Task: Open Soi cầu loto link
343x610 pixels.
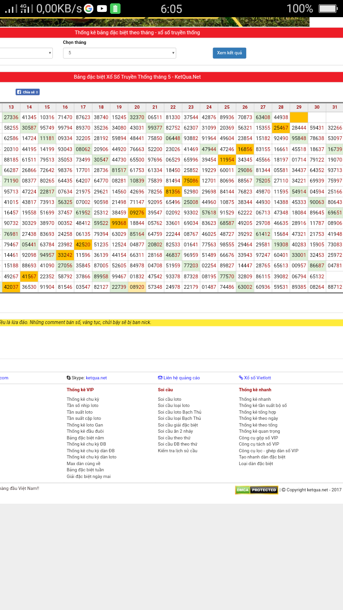Action: 170,399
